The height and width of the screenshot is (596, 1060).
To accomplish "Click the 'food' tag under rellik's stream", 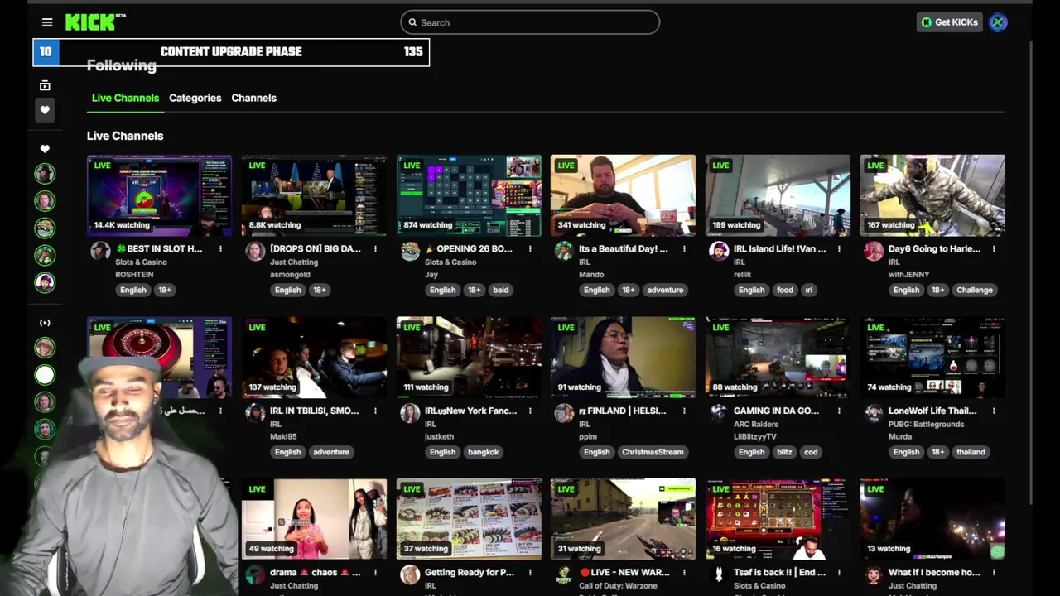I will [785, 290].
